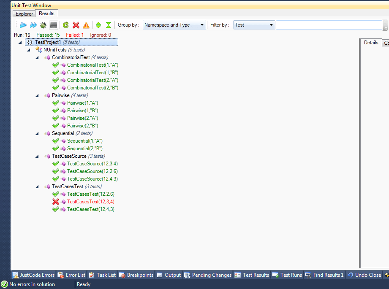Open the Test Results panel
Screen dimensions: 389x289
252,275
